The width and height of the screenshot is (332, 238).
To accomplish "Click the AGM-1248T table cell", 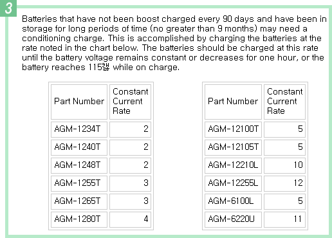I will pos(79,165).
